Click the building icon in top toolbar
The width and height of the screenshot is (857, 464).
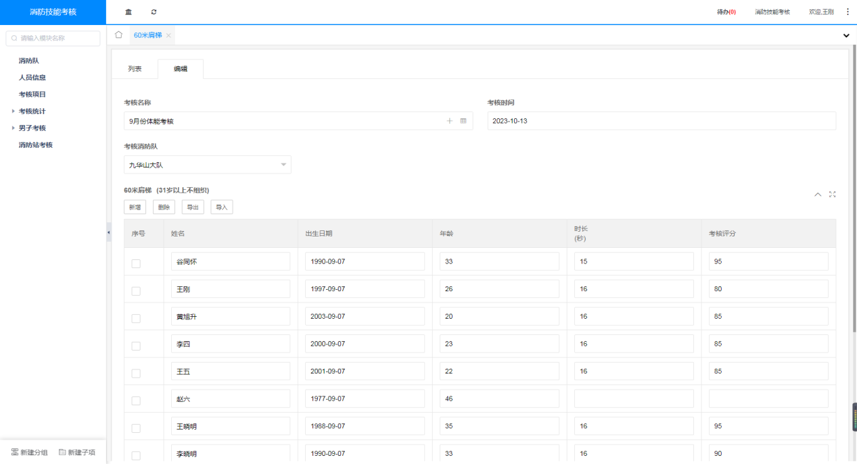(x=129, y=12)
